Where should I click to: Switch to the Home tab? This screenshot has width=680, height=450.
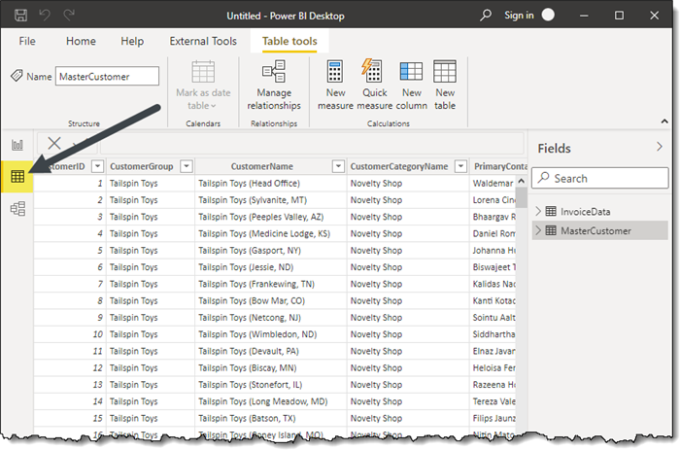[x=81, y=42]
